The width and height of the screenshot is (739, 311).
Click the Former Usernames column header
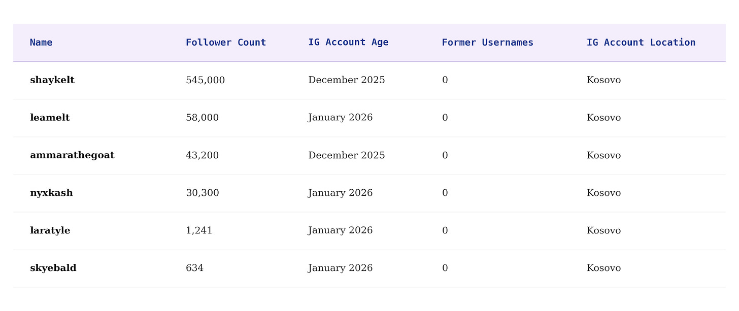coord(487,43)
